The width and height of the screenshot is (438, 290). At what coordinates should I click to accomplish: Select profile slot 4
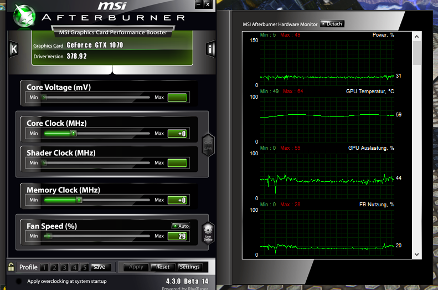point(74,267)
